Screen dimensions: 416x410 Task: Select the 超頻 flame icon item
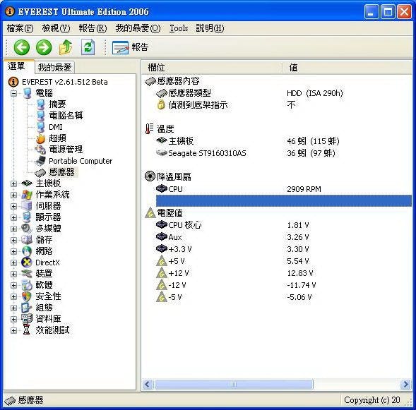(x=41, y=138)
